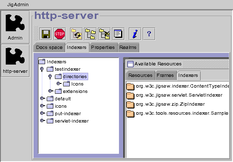Switch to the Docs space tab
The width and height of the screenshot is (233, 162).
49,48
